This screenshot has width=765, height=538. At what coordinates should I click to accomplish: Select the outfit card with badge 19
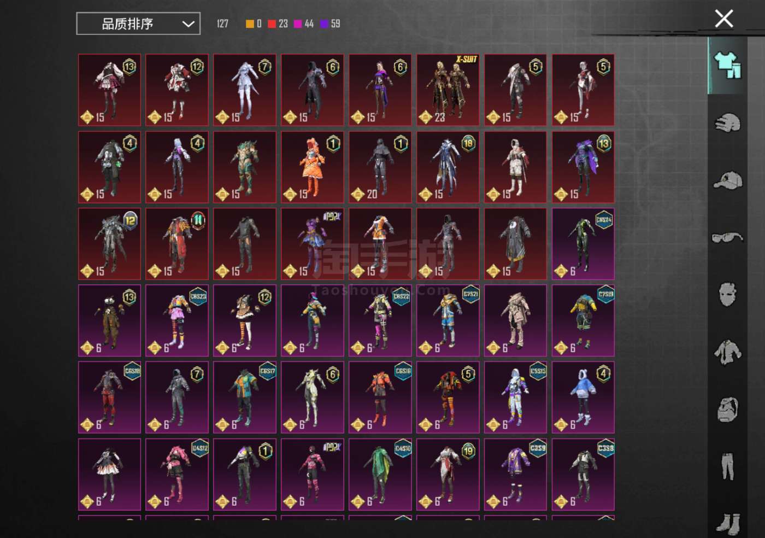(x=448, y=475)
